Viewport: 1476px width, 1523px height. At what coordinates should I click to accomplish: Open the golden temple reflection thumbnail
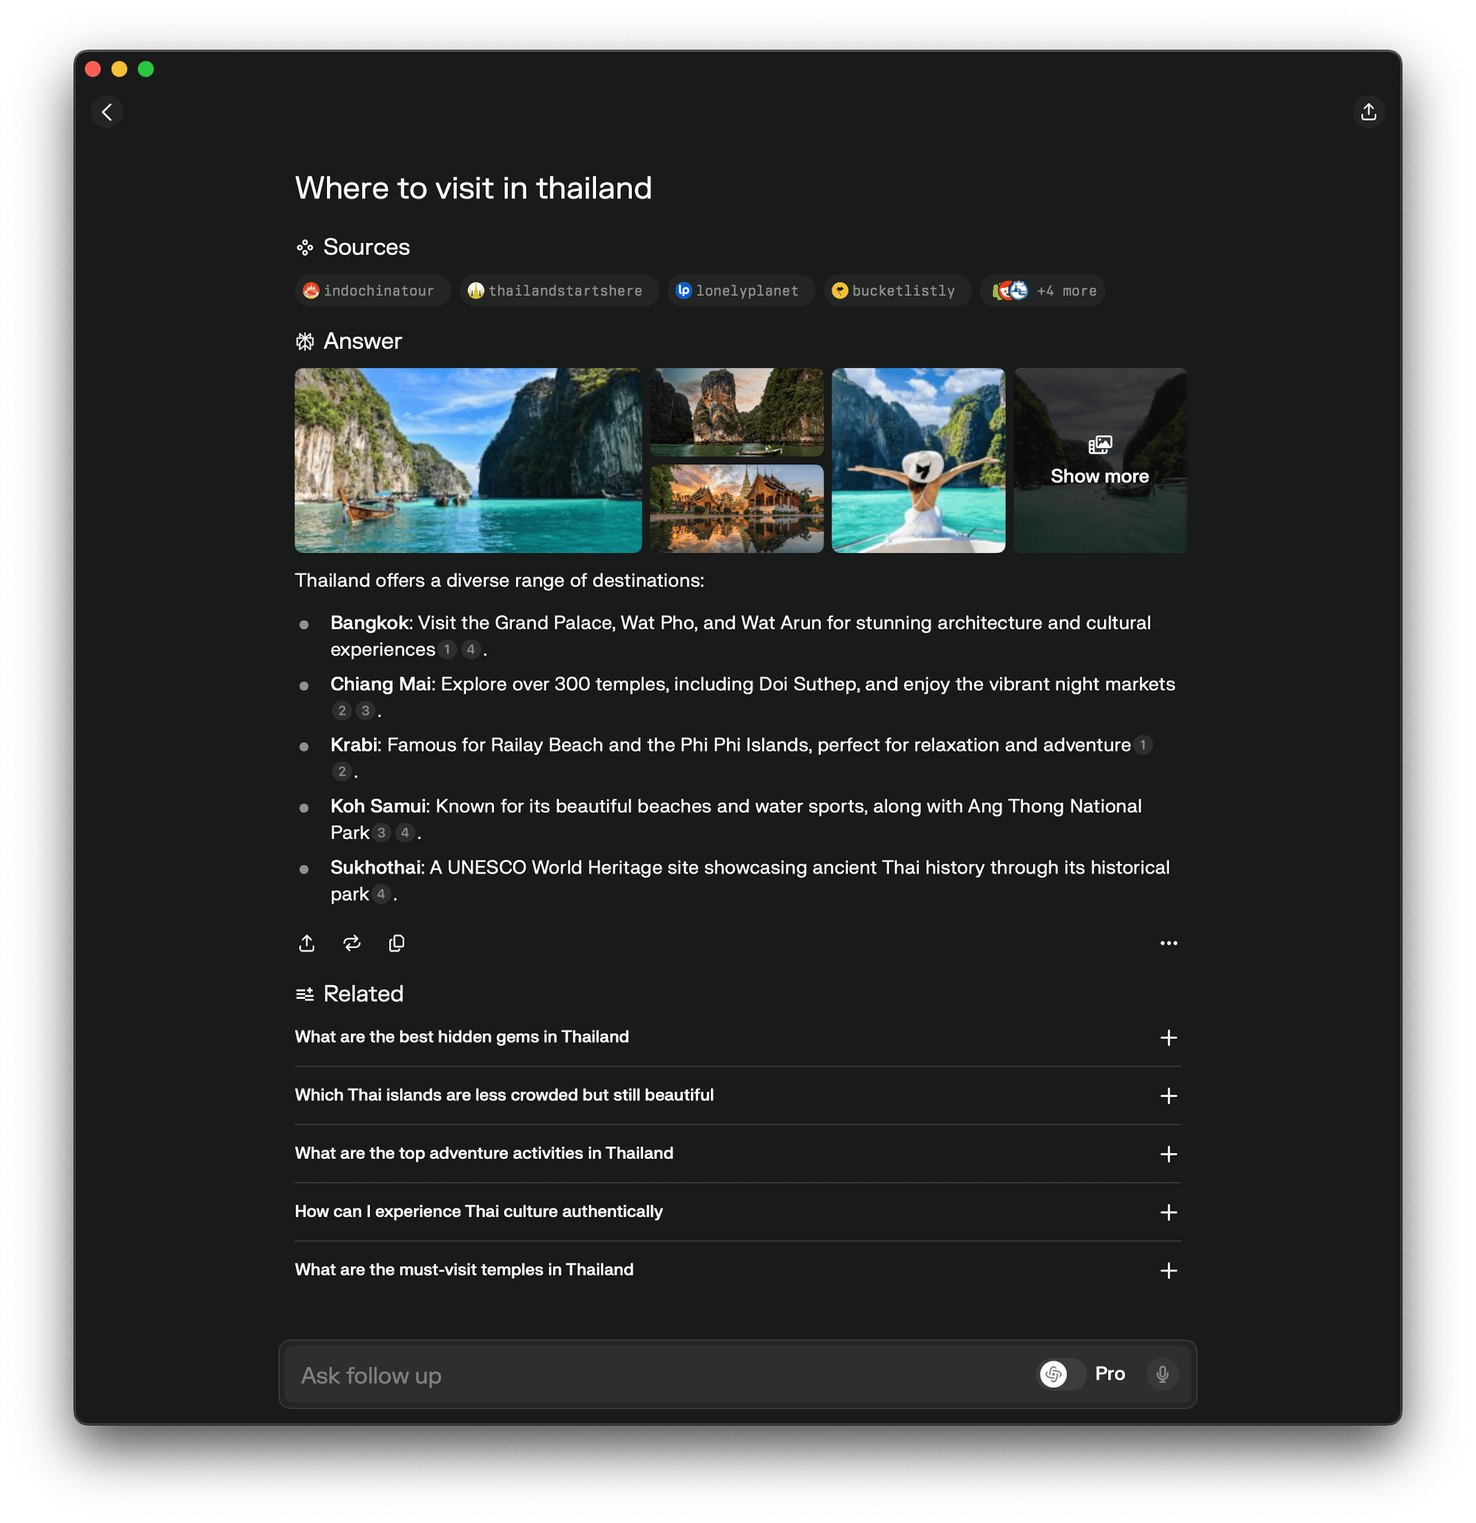(x=737, y=509)
